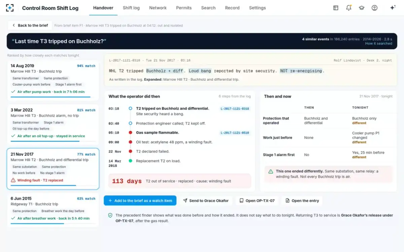Viewport: 404px width, 252px height.
Task: Switch to the Search tab
Action: tap(208, 8)
